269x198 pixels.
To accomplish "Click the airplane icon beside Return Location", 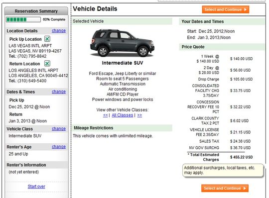I will pos(47,63).
